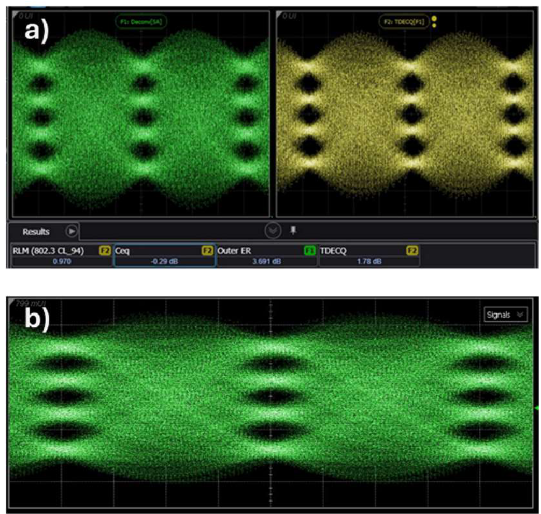Click the pin icon in results bar

pos(293,231)
